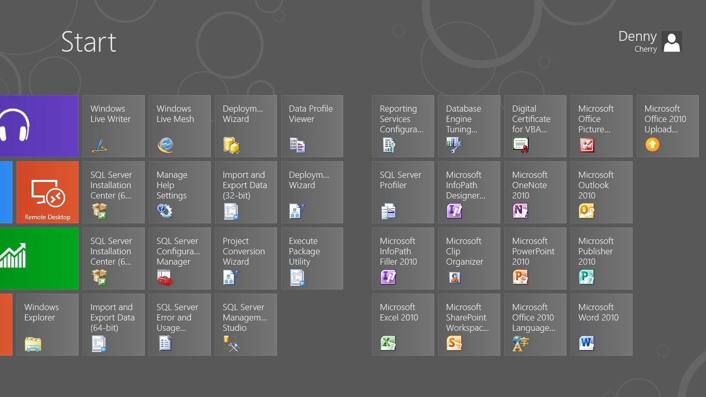706x397 pixels.
Task: Launch Microsoft InfoPath Filler 2010
Action: click(x=403, y=258)
